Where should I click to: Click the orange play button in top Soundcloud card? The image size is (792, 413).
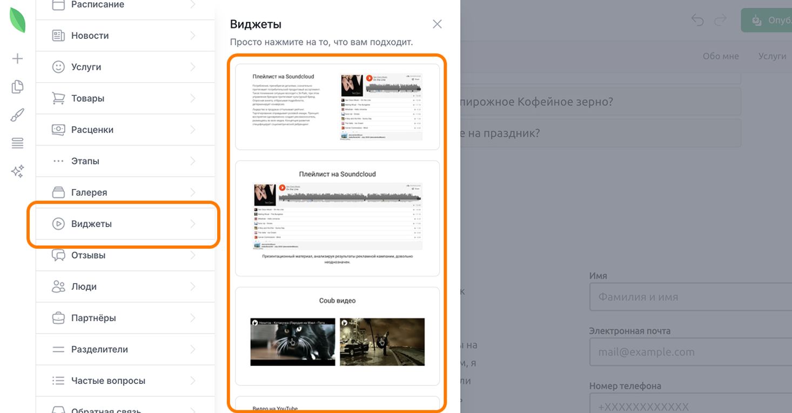click(370, 78)
